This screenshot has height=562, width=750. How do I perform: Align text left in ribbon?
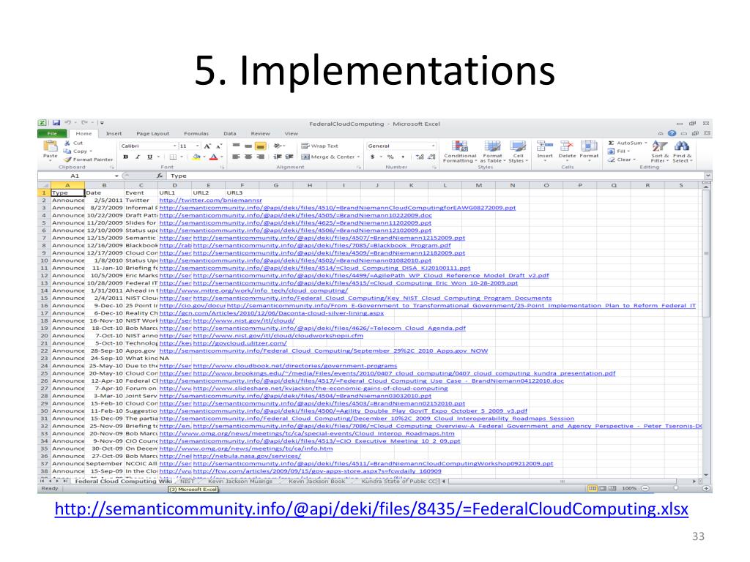(236, 157)
